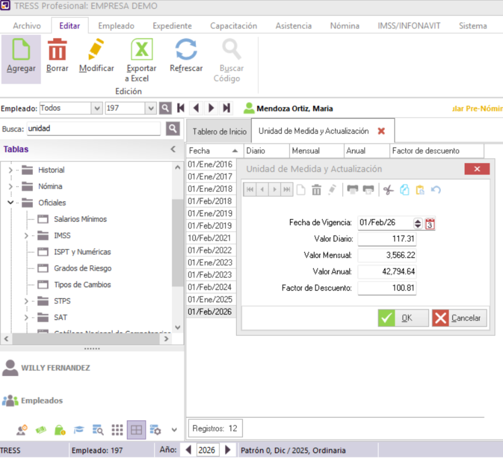Open the Nómina ribbon tab
Viewport: 503px width, 458px height.
pyautogui.click(x=344, y=26)
